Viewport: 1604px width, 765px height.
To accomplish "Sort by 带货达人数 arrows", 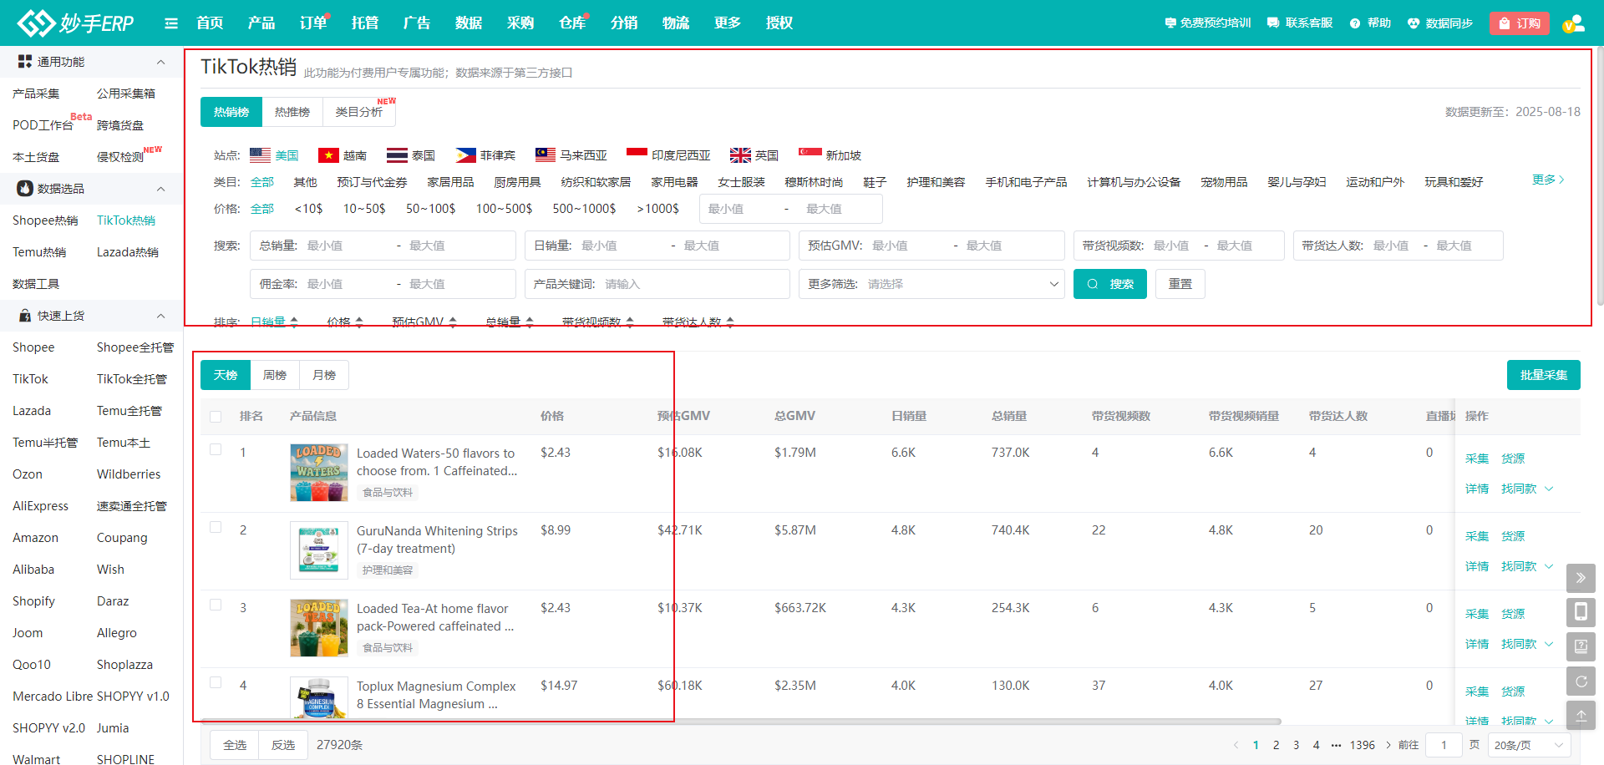I will click(730, 322).
